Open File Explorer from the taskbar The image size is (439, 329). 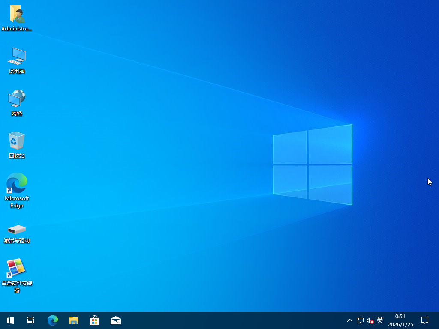coord(73,320)
